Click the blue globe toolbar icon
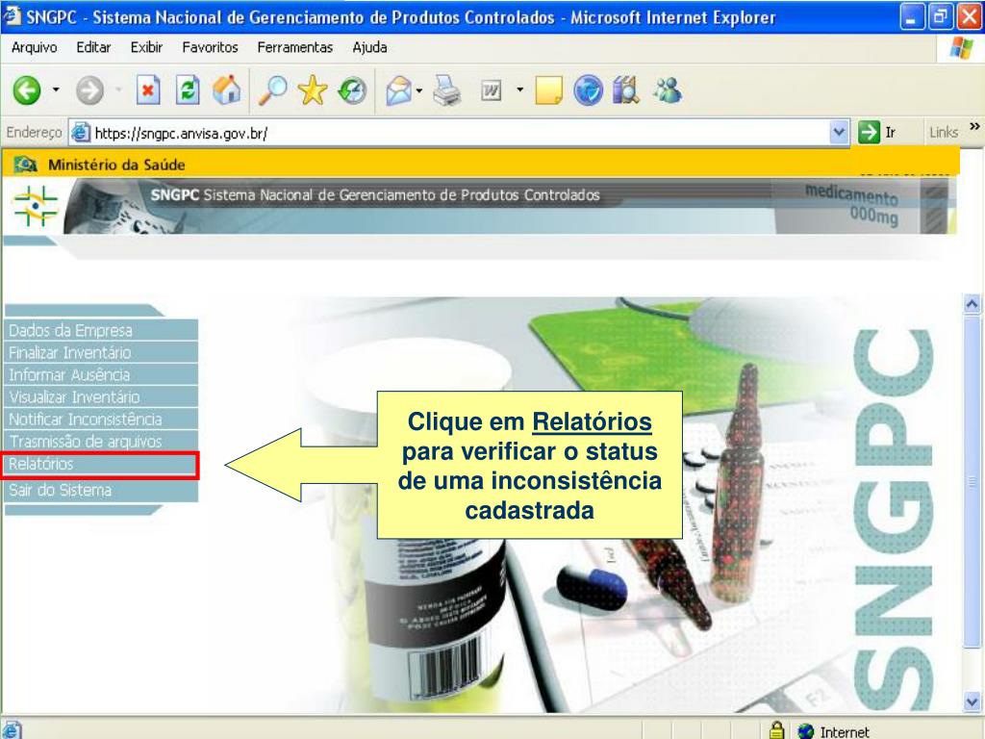Image resolution: width=985 pixels, height=739 pixels. coord(588,90)
